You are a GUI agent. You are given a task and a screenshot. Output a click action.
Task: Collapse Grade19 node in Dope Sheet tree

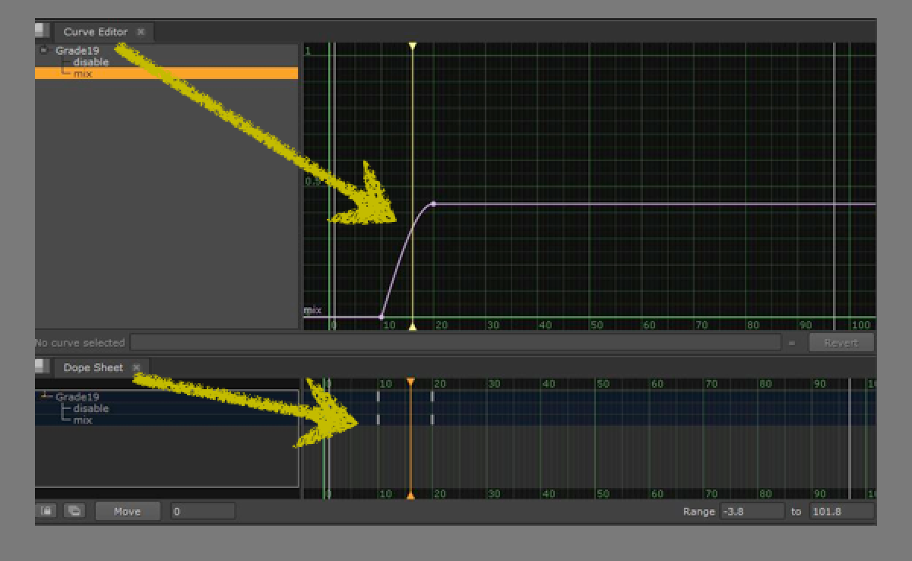[47, 396]
